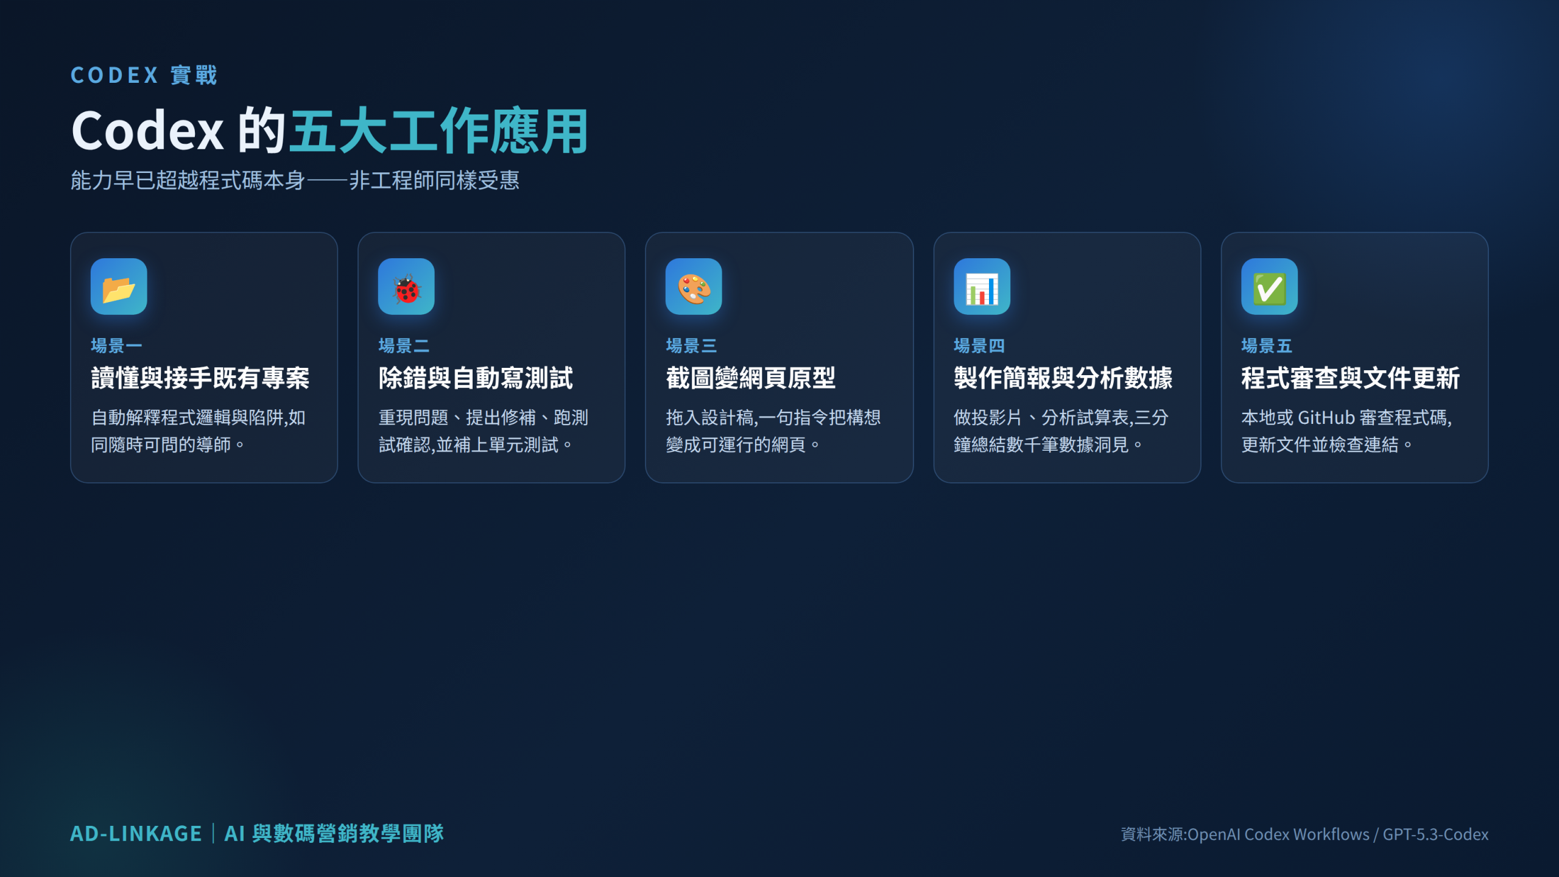Click heading '讀懂與接手既有專案'

tap(200, 378)
